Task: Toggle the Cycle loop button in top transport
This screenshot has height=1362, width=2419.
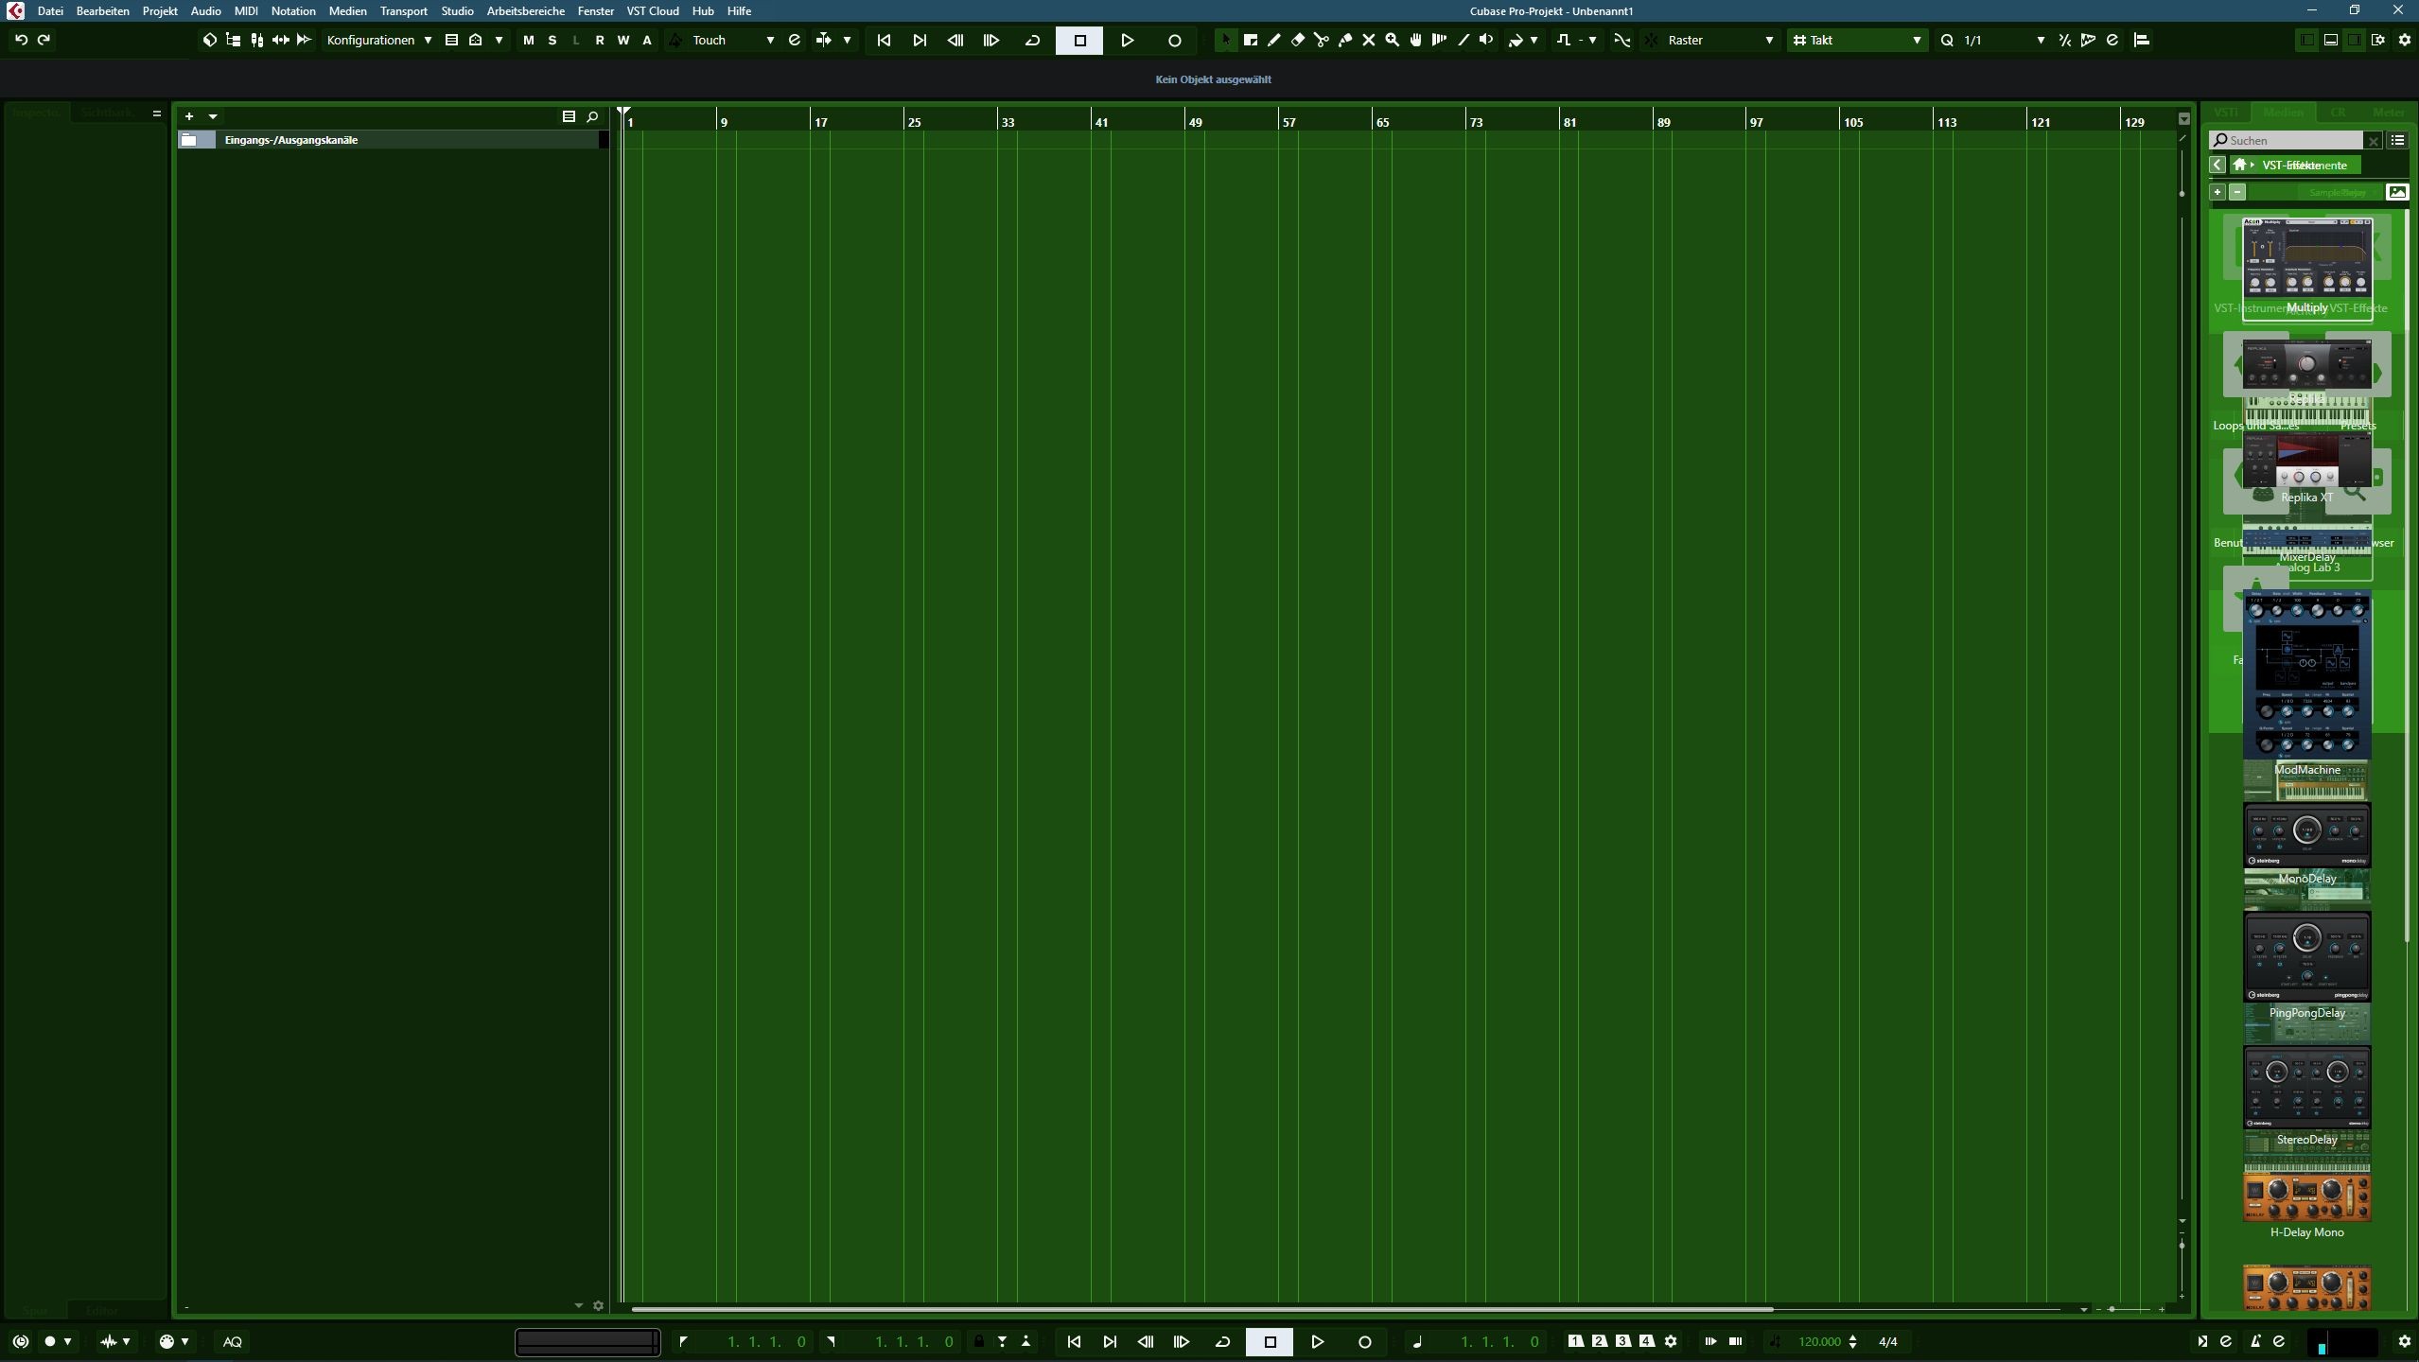Action: pyautogui.click(x=1032, y=40)
